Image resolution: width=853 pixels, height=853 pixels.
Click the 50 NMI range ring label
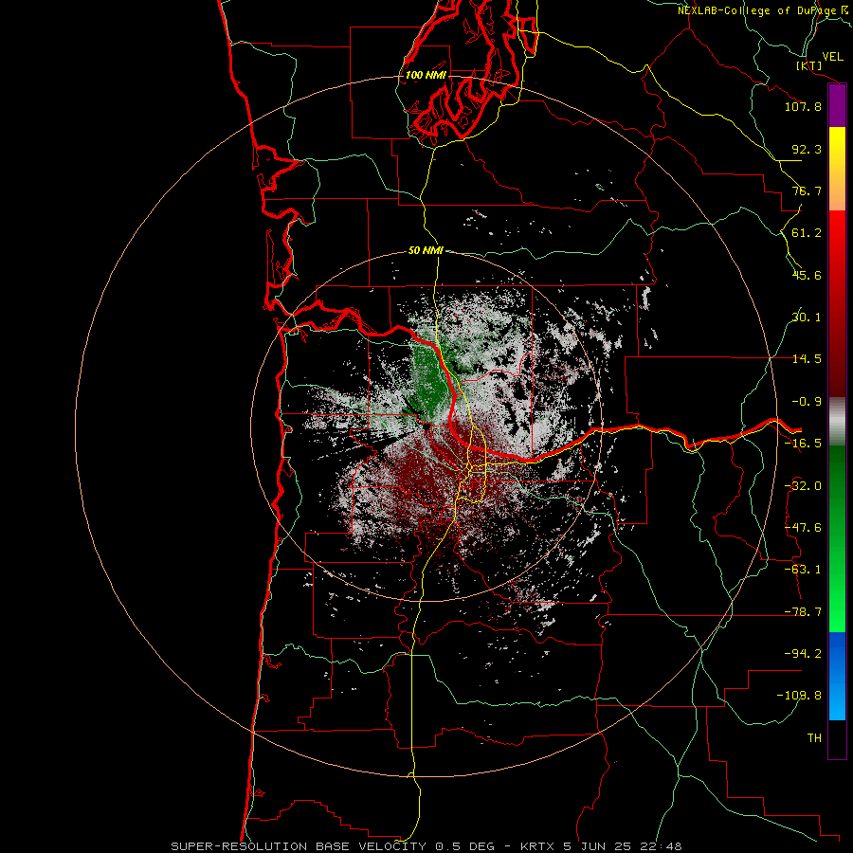426,250
